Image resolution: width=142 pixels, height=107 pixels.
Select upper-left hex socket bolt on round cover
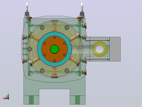click(42, 27)
